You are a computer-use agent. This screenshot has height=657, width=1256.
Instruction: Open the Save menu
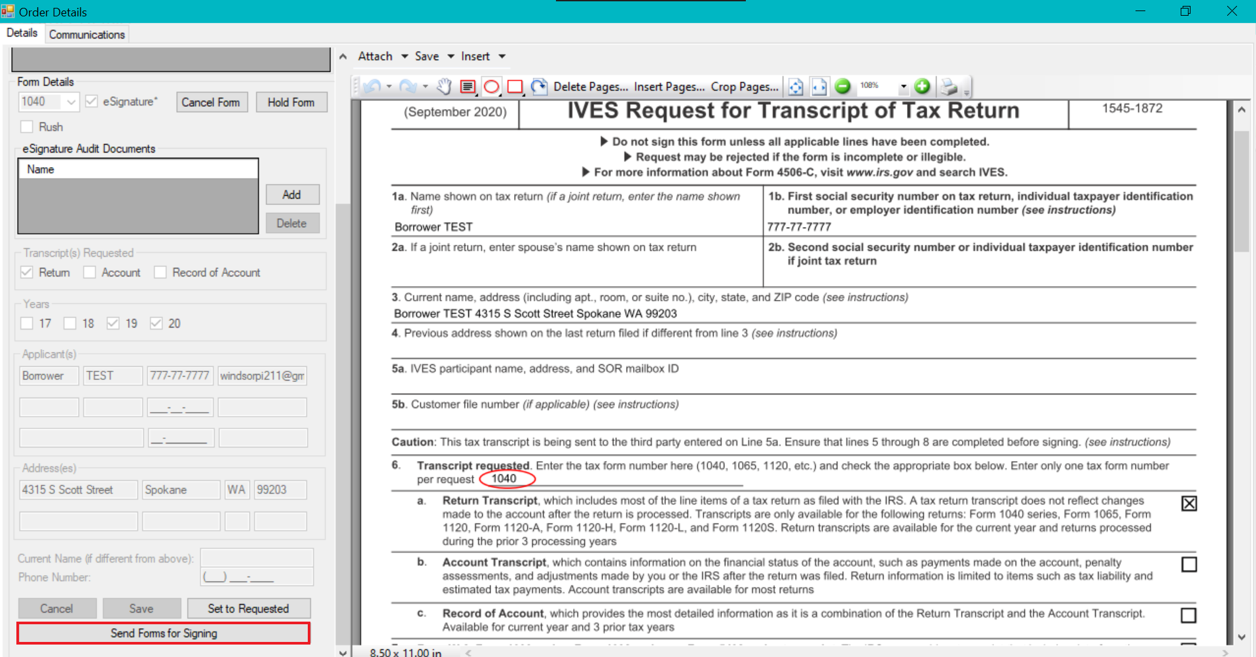(427, 56)
